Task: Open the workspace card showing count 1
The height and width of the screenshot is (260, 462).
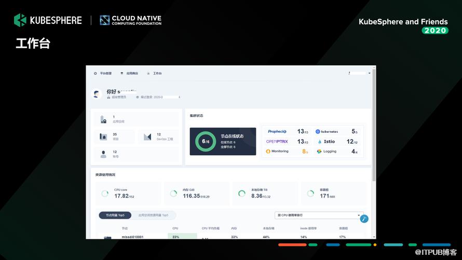Action: (x=137, y=119)
